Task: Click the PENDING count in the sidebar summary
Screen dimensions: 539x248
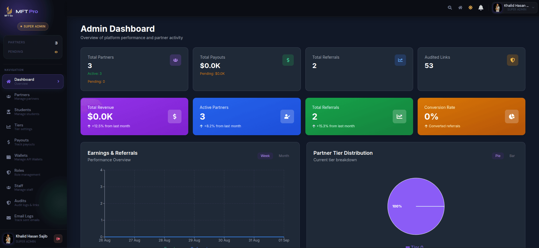Action: pyautogui.click(x=56, y=52)
